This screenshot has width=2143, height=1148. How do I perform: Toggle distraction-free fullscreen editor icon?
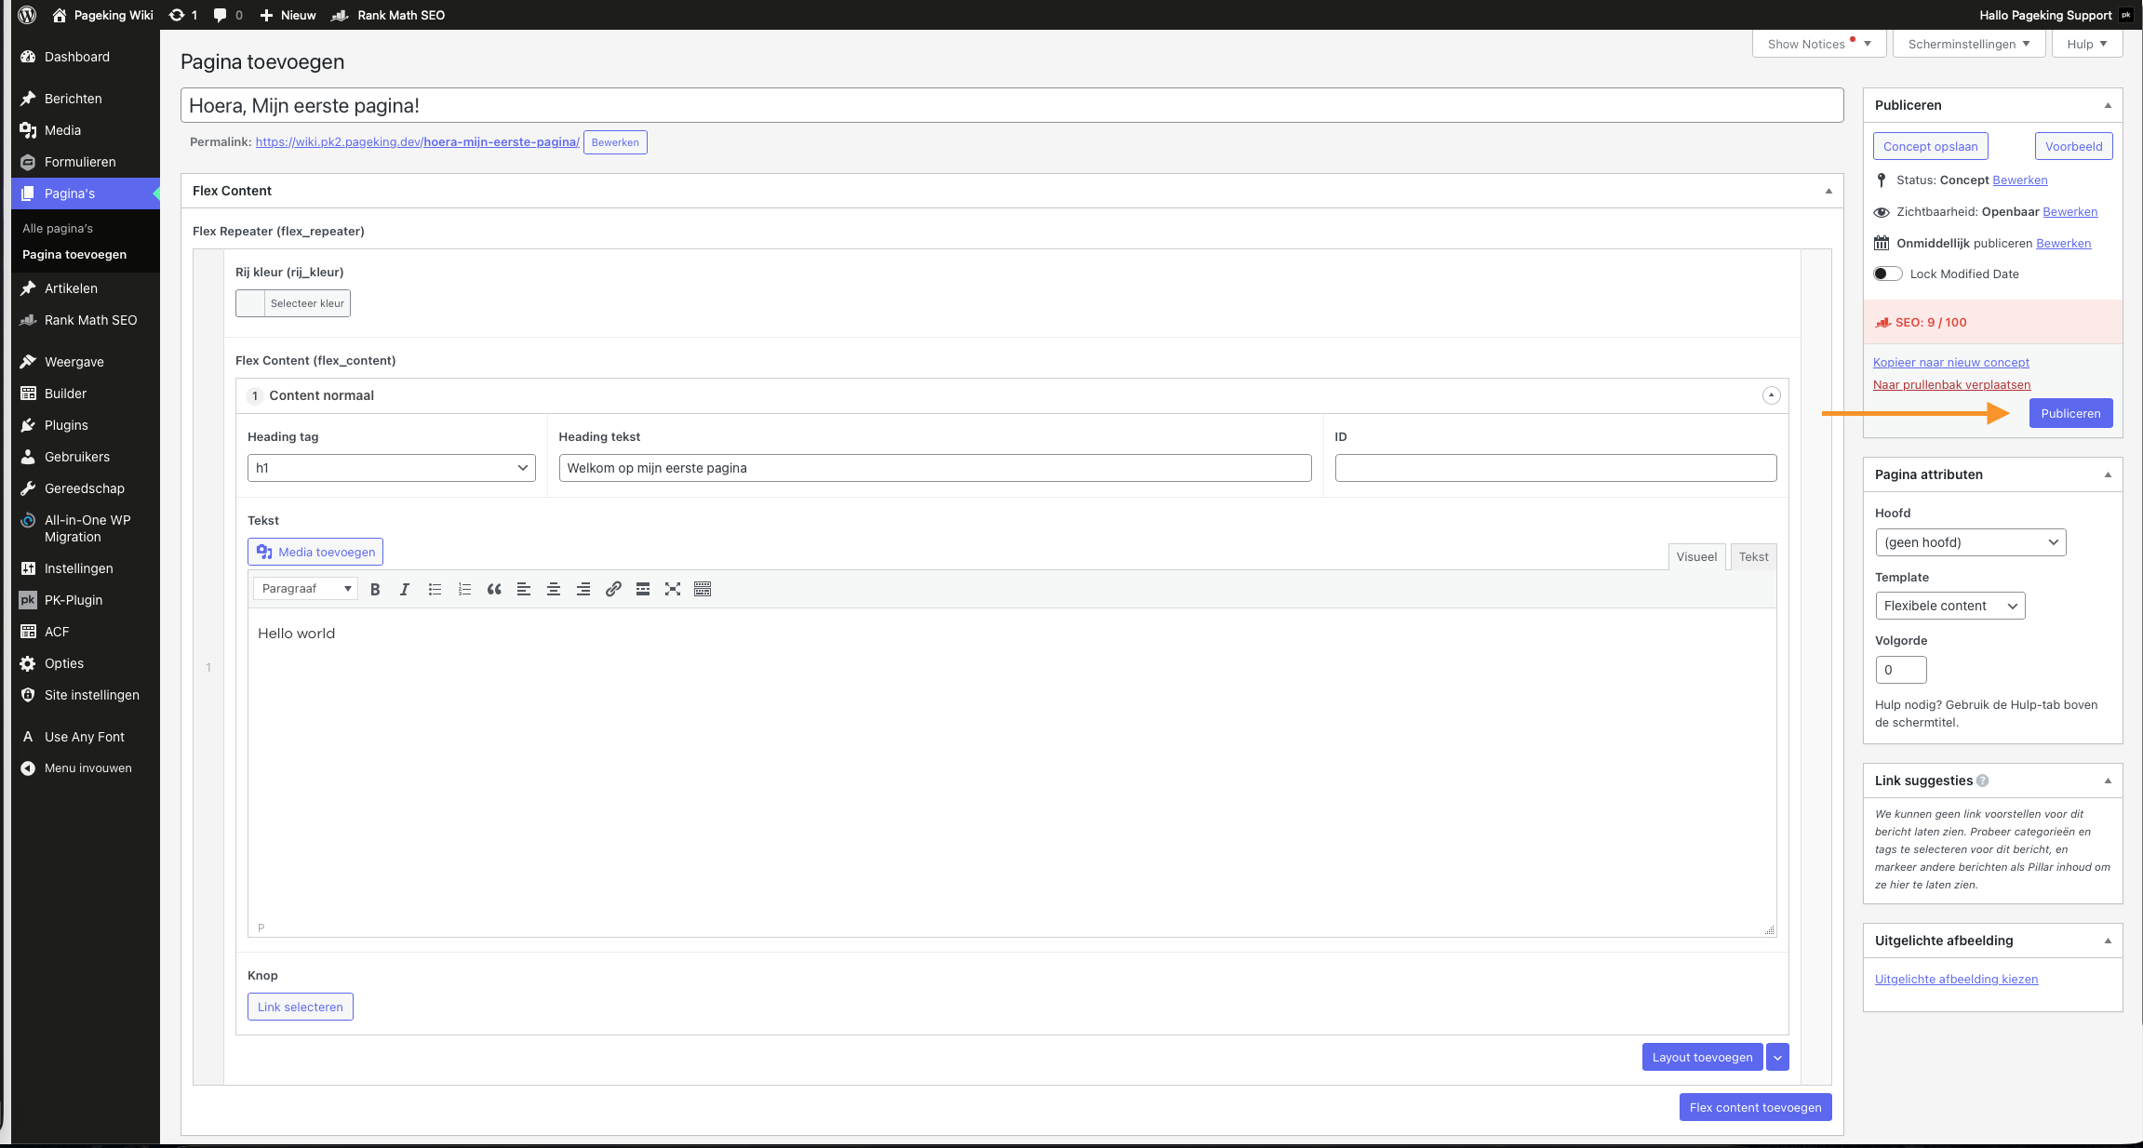[x=673, y=589]
